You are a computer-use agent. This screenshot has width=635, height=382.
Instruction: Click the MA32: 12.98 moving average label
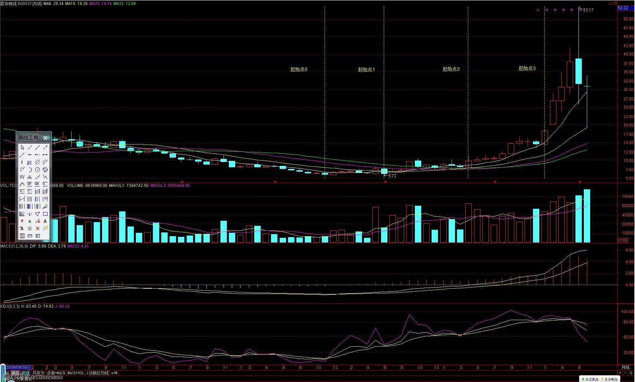point(124,4)
